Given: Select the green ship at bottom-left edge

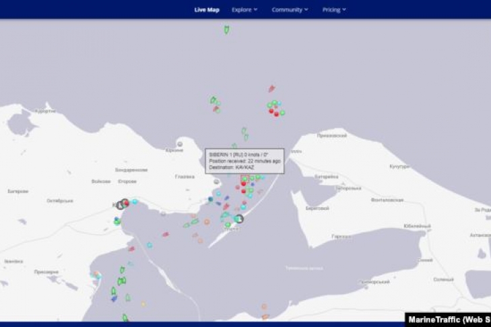Looking at the screenshot, I should tap(125, 318).
